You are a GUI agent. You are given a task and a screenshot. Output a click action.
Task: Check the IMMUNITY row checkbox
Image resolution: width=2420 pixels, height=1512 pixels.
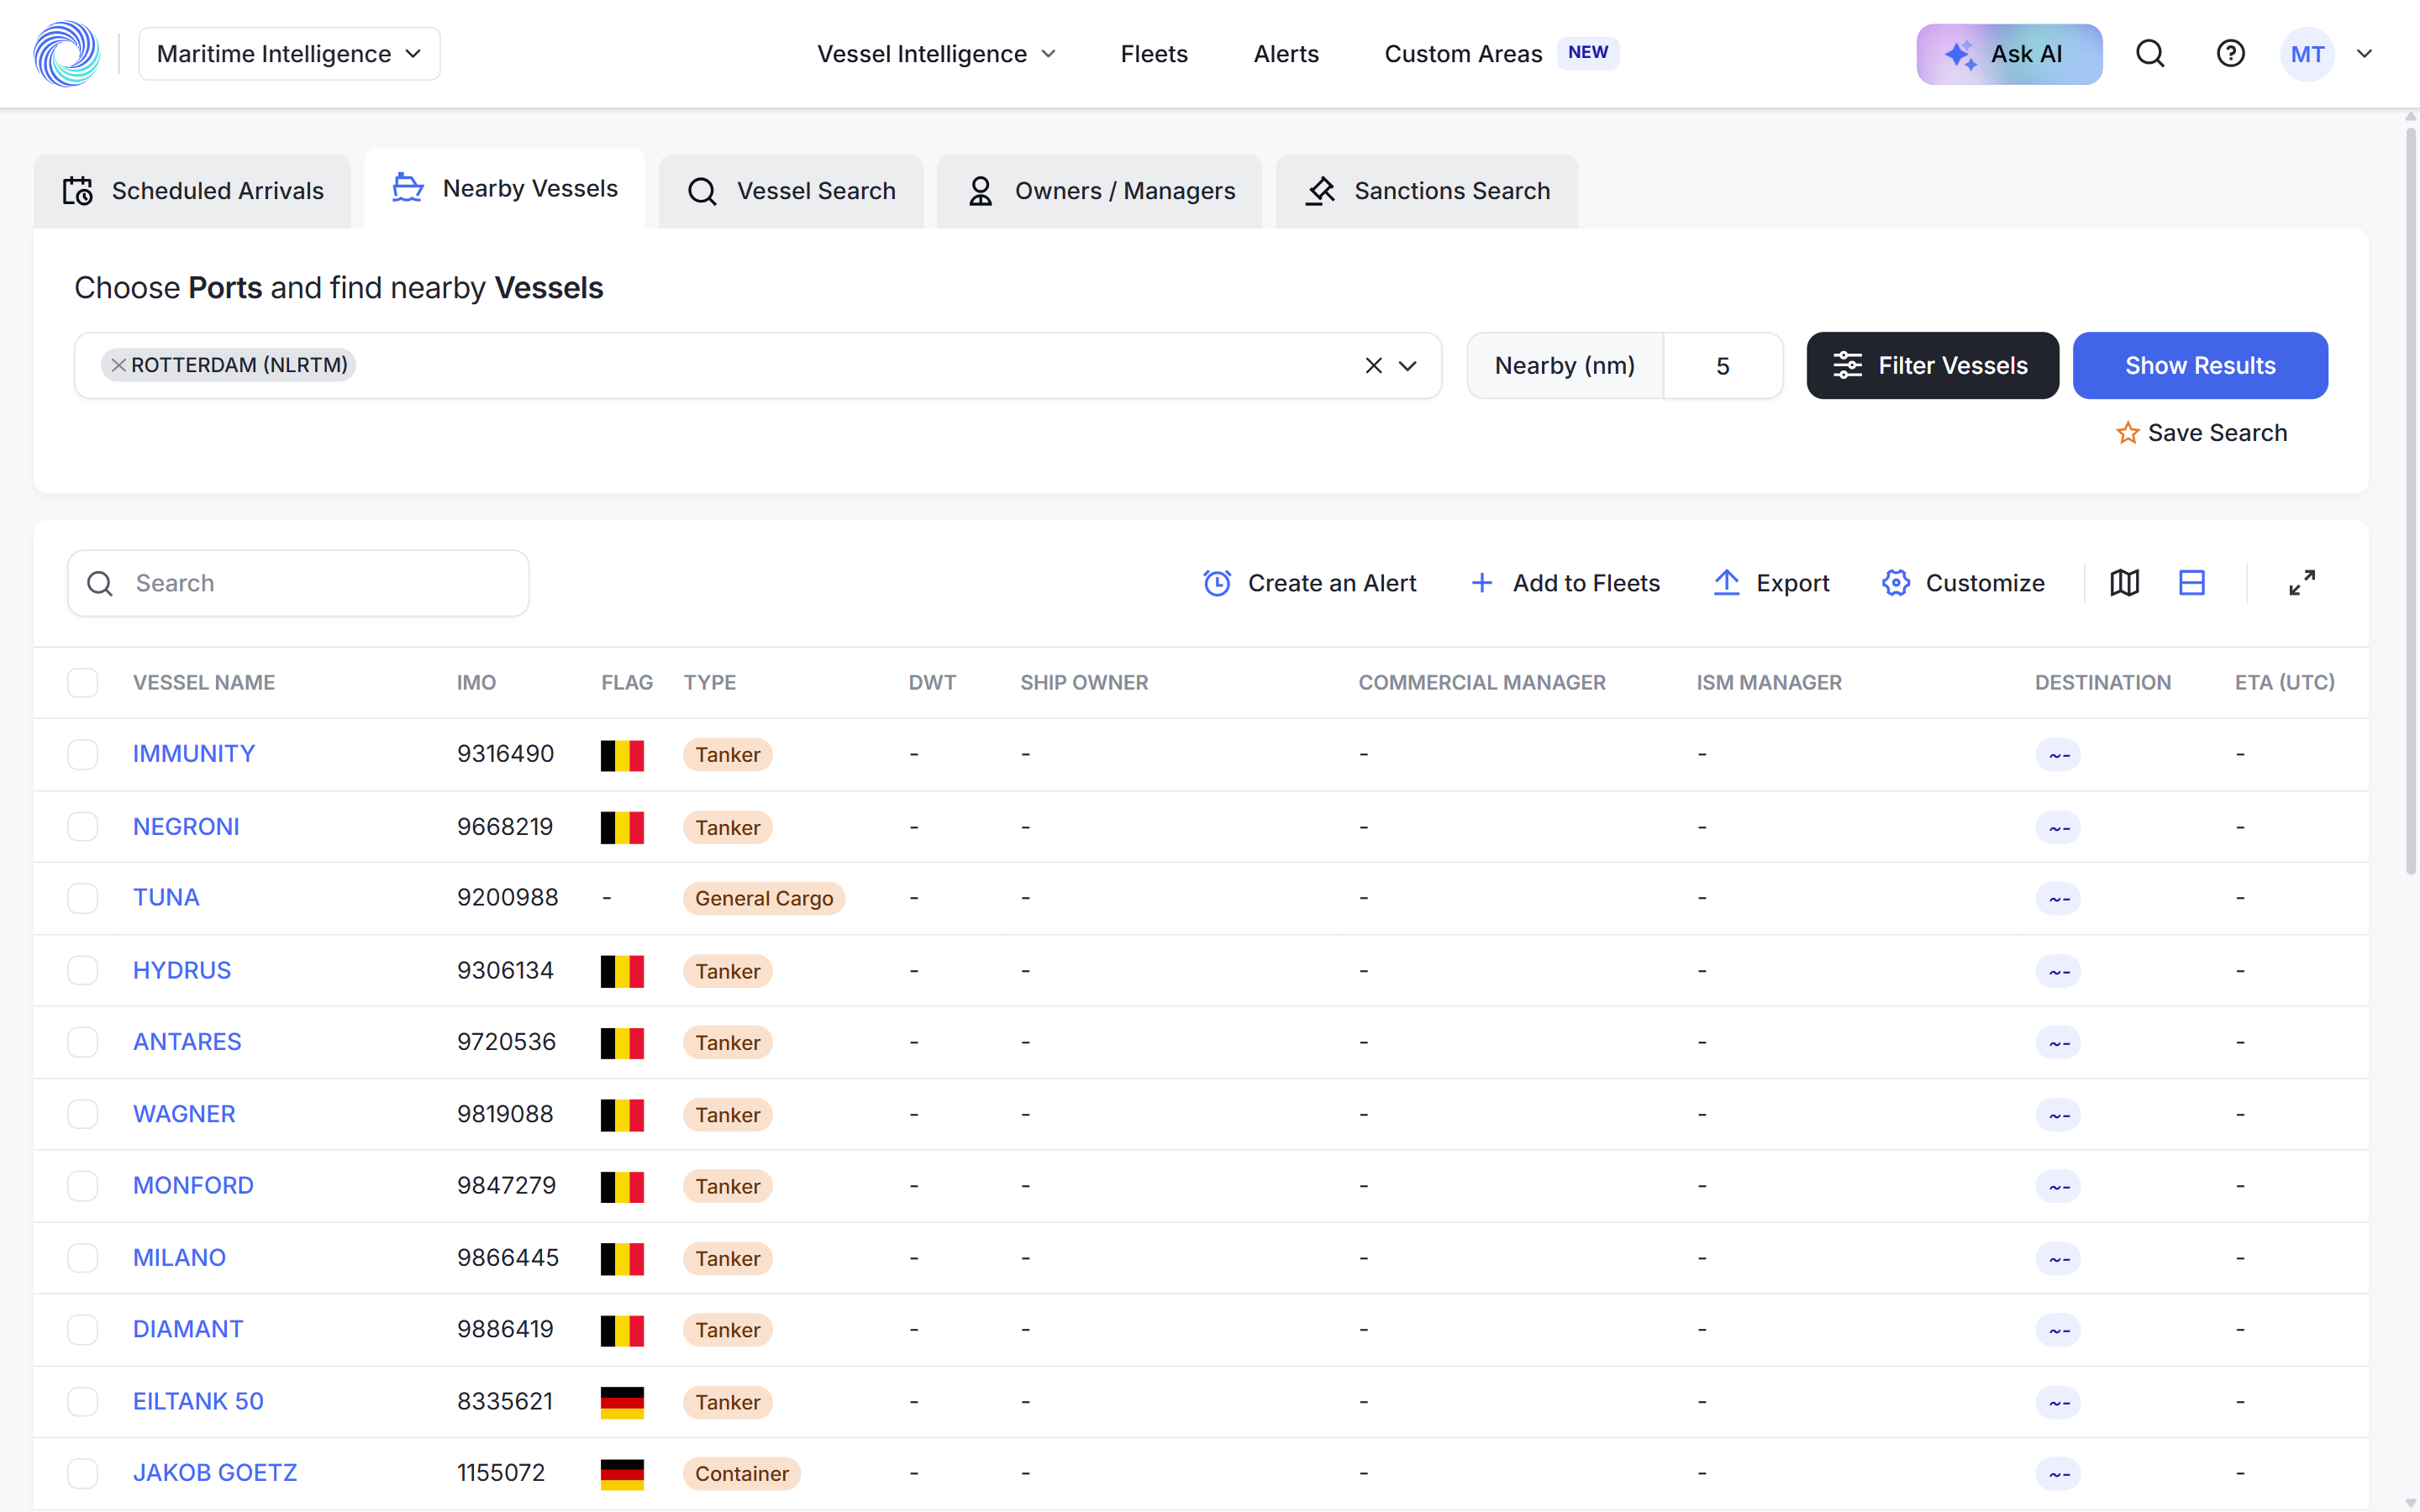pos(83,754)
